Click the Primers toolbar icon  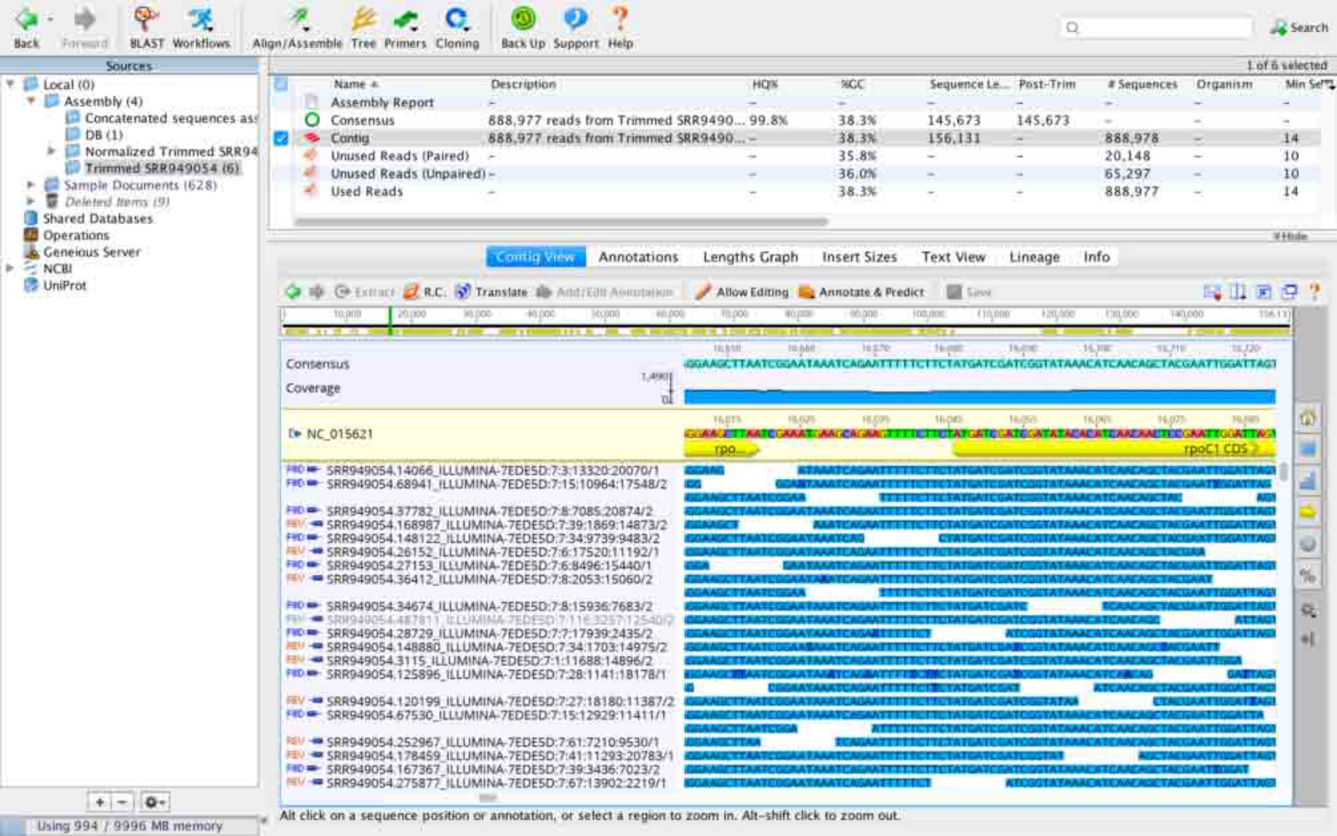405,19
